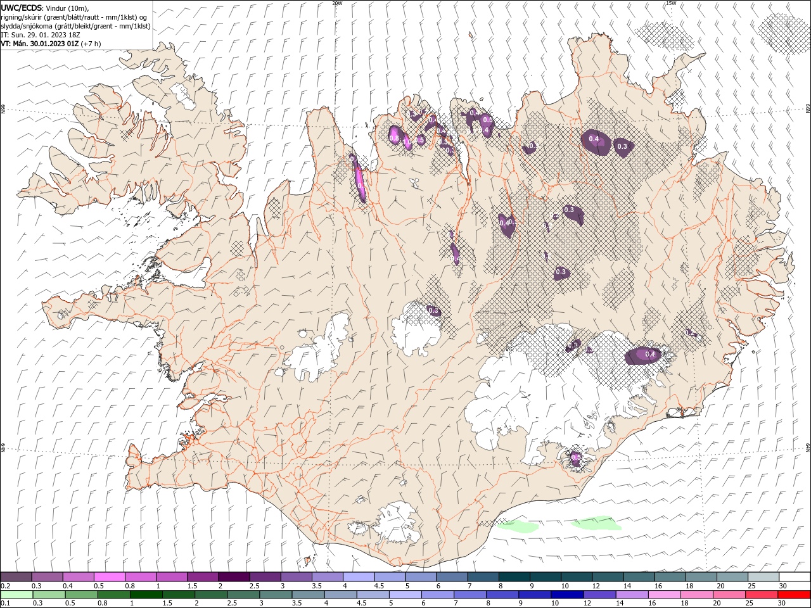Click the Hofsjökull glacier with 0.3 label
This screenshot has width=811, height=608.
point(416,327)
